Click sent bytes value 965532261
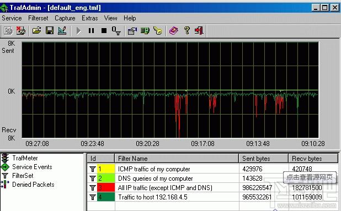This screenshot has height=211, width=341. (x=257, y=197)
